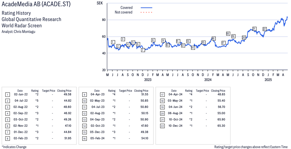Select the date cell '04-Sep-23'
The image size is (291, 149).
[x=97, y=119]
